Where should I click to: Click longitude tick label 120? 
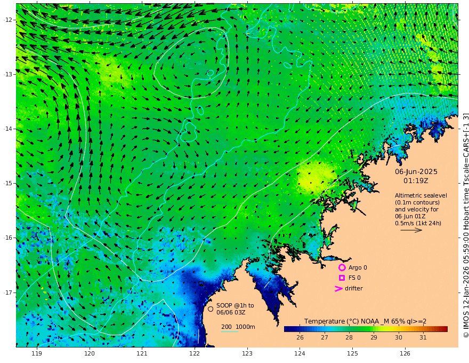(x=90, y=353)
